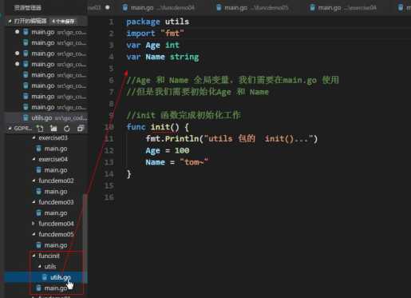The height and width of the screenshot is (298, 411).
Task: Collapse all folders in the explorer
Action: pos(81,129)
